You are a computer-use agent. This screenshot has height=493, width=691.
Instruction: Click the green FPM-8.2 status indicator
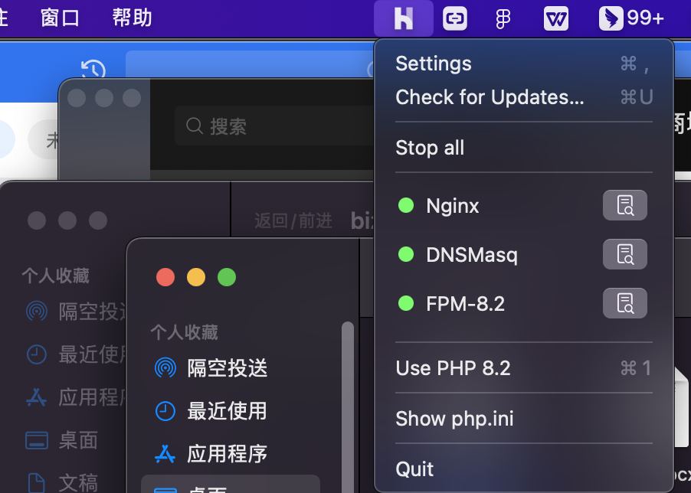pos(406,303)
